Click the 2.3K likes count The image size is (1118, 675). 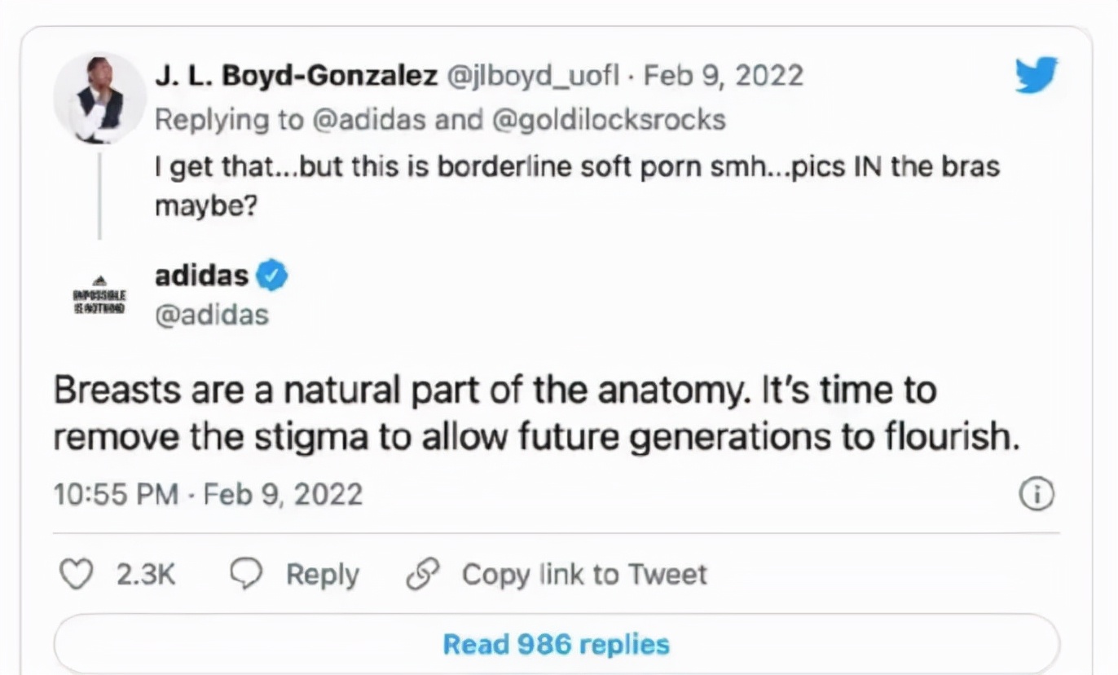145,574
